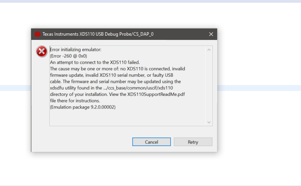Click the text '(Error -260 @ 0x0)'
The width and height of the screenshot is (301, 186).
68,56
